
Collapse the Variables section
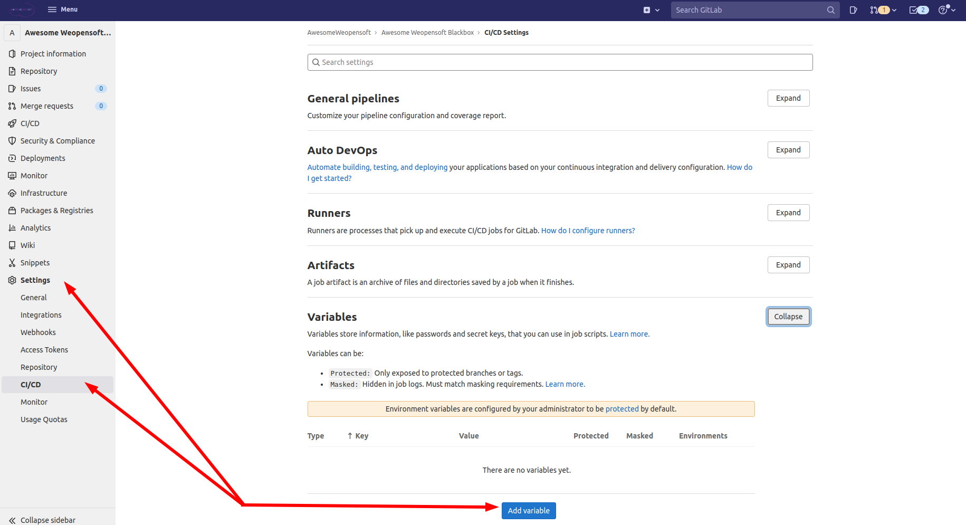(788, 317)
